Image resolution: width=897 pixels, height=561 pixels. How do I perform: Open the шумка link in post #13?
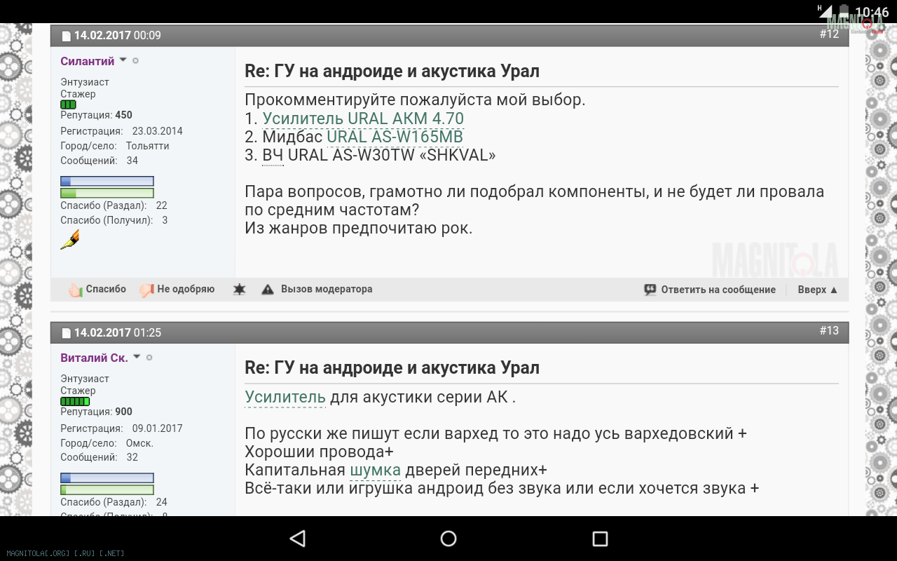pyautogui.click(x=375, y=470)
